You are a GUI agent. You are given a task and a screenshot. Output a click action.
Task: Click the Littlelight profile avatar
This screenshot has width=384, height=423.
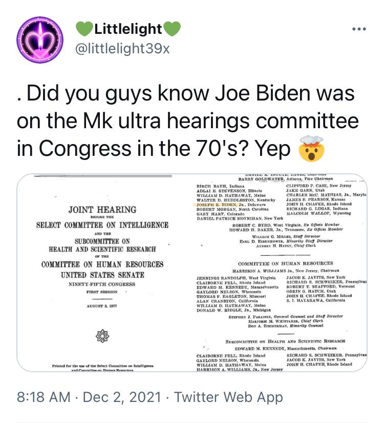coord(40,39)
